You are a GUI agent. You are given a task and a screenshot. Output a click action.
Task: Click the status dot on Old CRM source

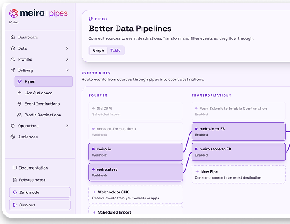click(93, 109)
